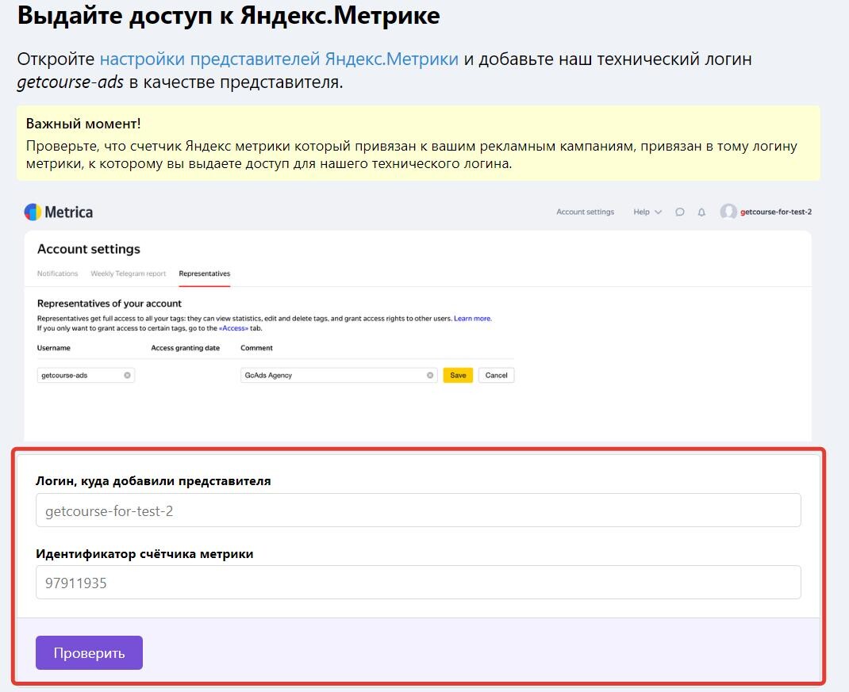This screenshot has height=692, width=849.
Task: Switch to Weekly Telegram report tab
Action: (x=129, y=273)
